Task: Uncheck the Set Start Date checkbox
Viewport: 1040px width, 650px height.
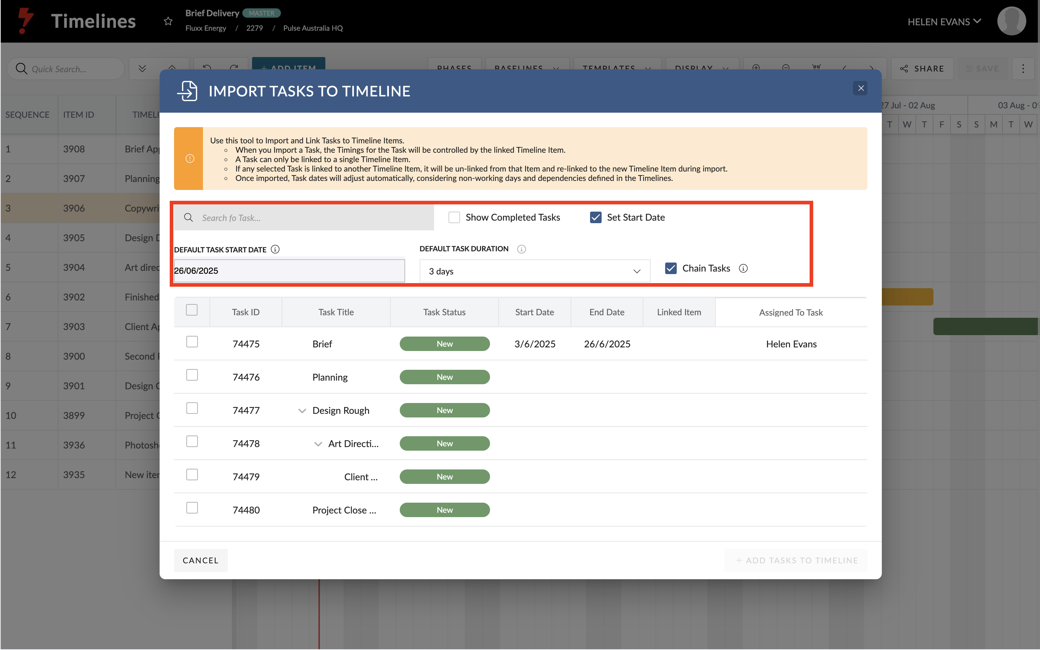Action: [x=595, y=217]
